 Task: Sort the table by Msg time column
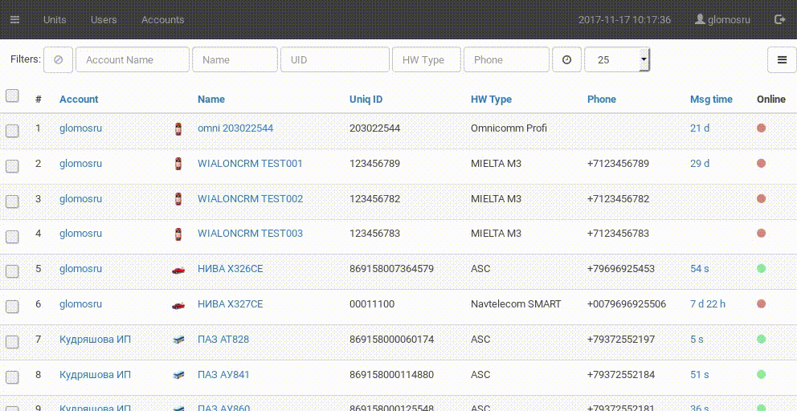tap(711, 100)
